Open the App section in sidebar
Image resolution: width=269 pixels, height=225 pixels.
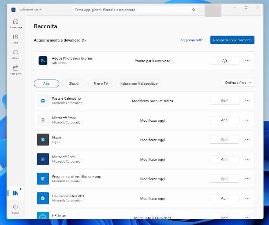point(15,39)
